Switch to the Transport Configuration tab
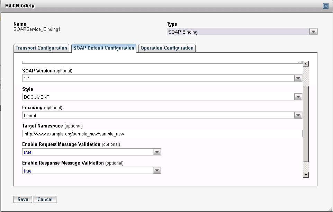The height and width of the screenshot is (212, 333). click(x=41, y=48)
